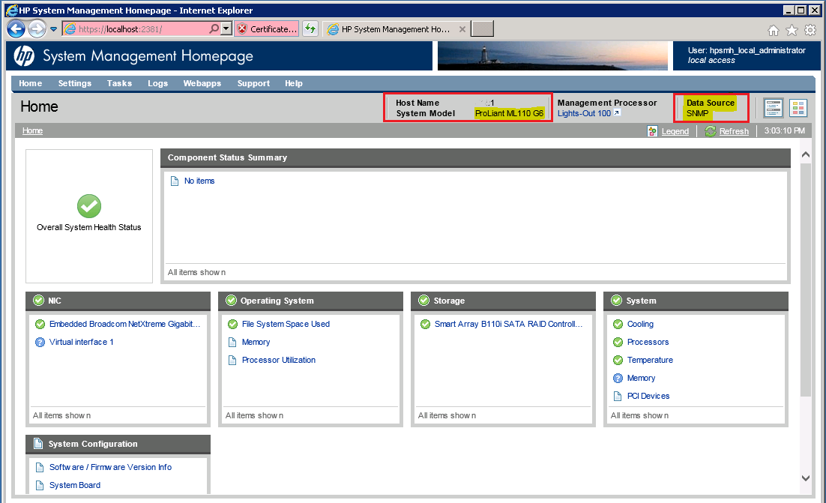826x503 pixels.
Task: Click the page scrollbar down arrow
Action: (x=806, y=478)
